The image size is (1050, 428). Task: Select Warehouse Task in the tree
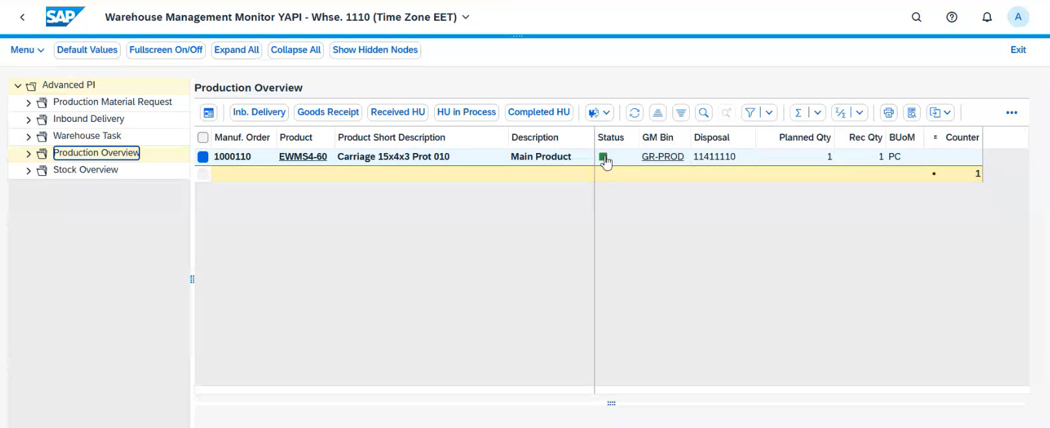[x=87, y=136]
